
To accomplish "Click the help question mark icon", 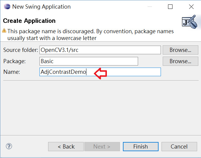I will click(x=9, y=146).
